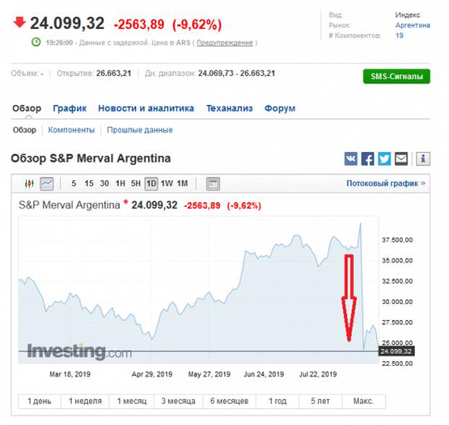449x425 pixels.
Task: Select the 1D chart interval
Action: 151,184
